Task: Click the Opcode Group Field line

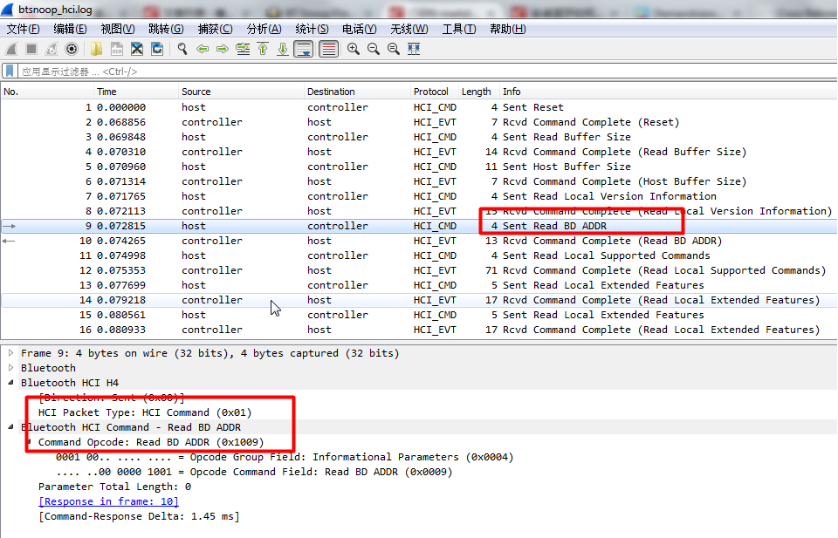Action: click(285, 457)
